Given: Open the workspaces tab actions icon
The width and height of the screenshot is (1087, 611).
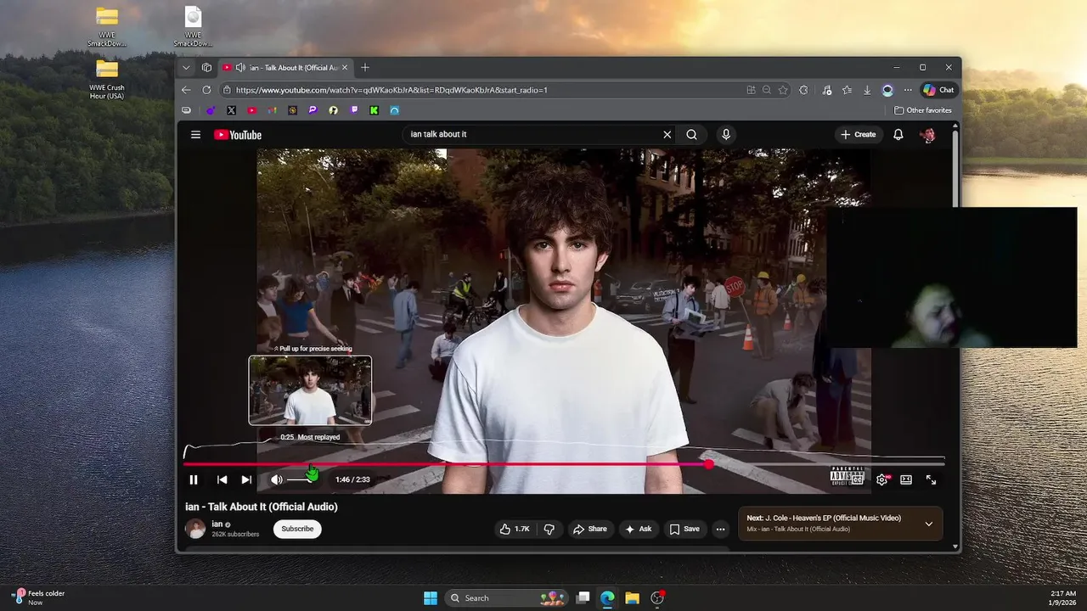Looking at the screenshot, I should pyautogui.click(x=206, y=67).
